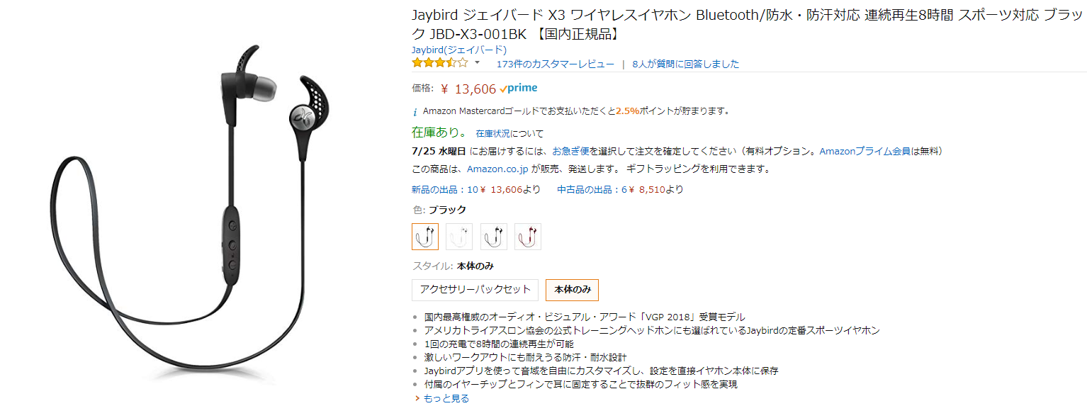Open the Jaybird(ジェイバード) brand link
Image resolution: width=1087 pixels, height=406 pixels.
click(x=459, y=50)
